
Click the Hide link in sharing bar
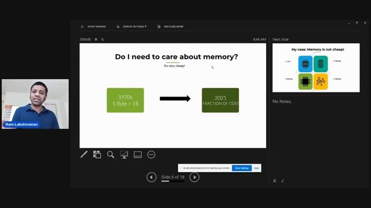click(x=256, y=168)
